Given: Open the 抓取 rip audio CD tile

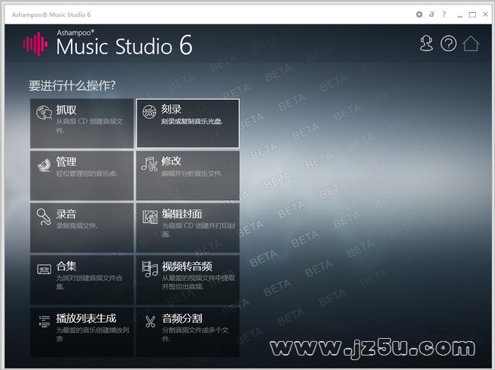Looking at the screenshot, I should (x=81, y=123).
